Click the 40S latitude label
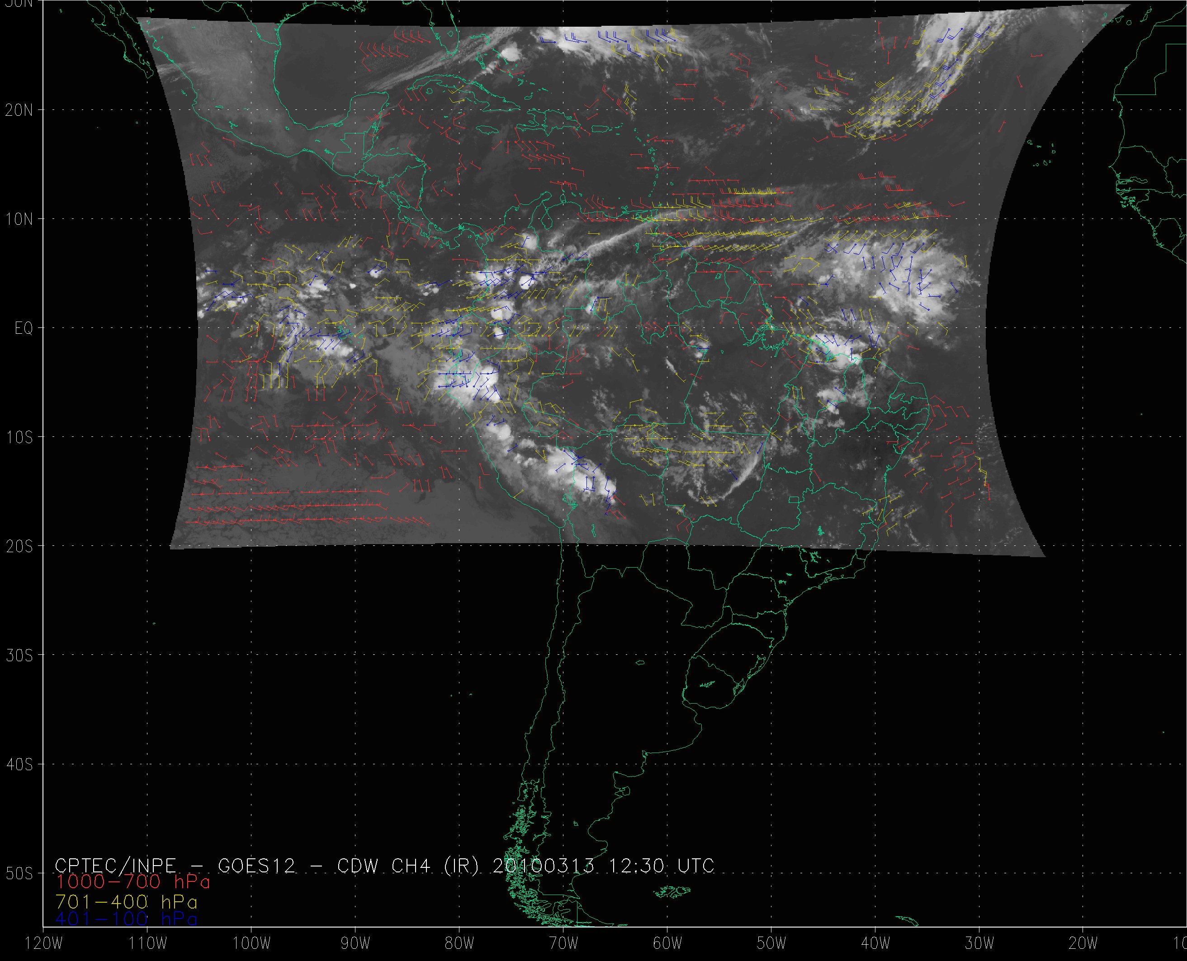Screen dimensions: 1187x961 (x=19, y=764)
